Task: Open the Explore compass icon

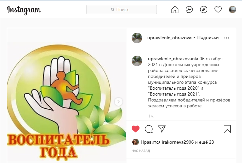Action: pyautogui.click(x=204, y=9)
